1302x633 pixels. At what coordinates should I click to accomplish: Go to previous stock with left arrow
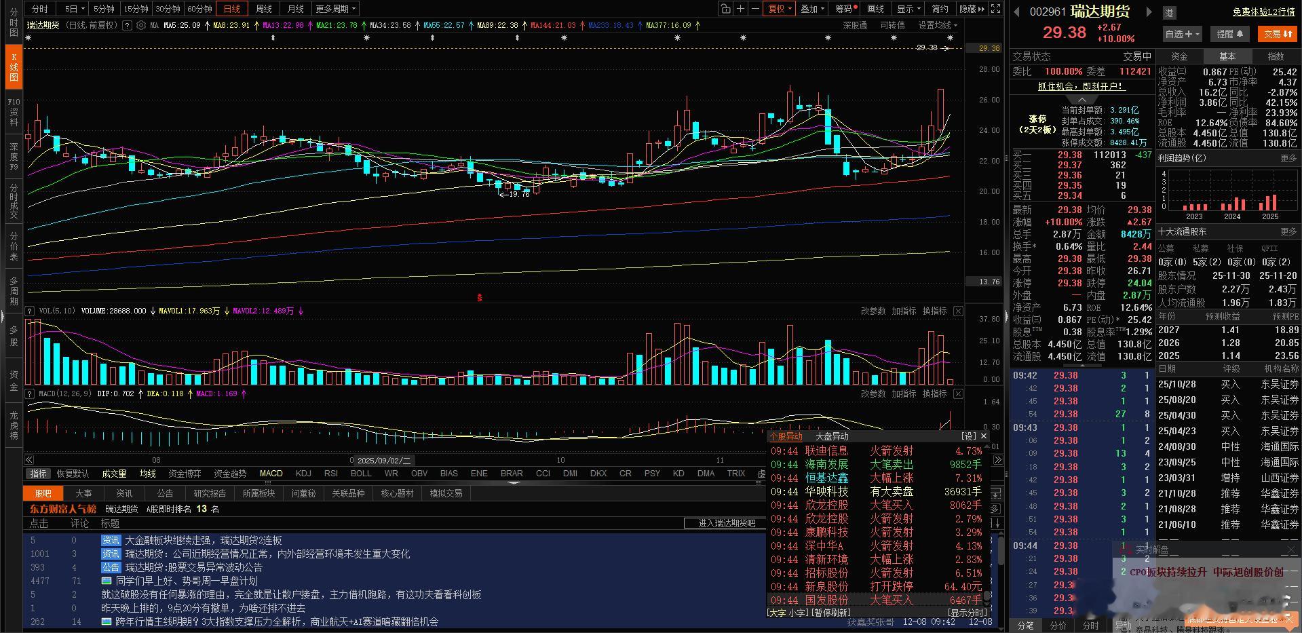tap(1016, 12)
